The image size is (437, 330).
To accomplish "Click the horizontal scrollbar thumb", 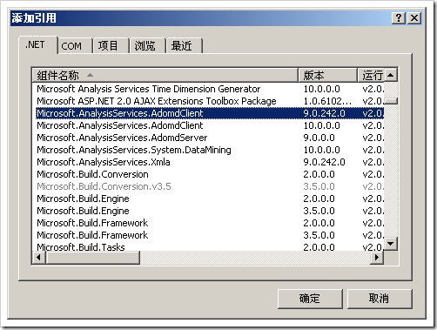I will click(92, 258).
